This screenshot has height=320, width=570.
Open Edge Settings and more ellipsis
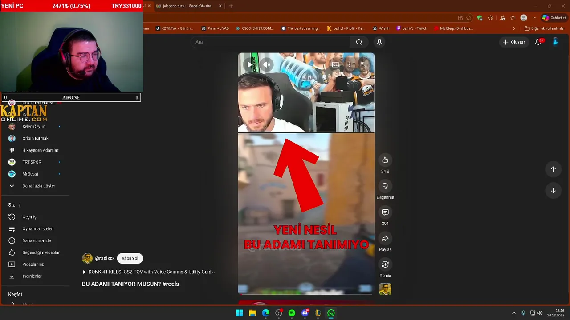click(534, 18)
